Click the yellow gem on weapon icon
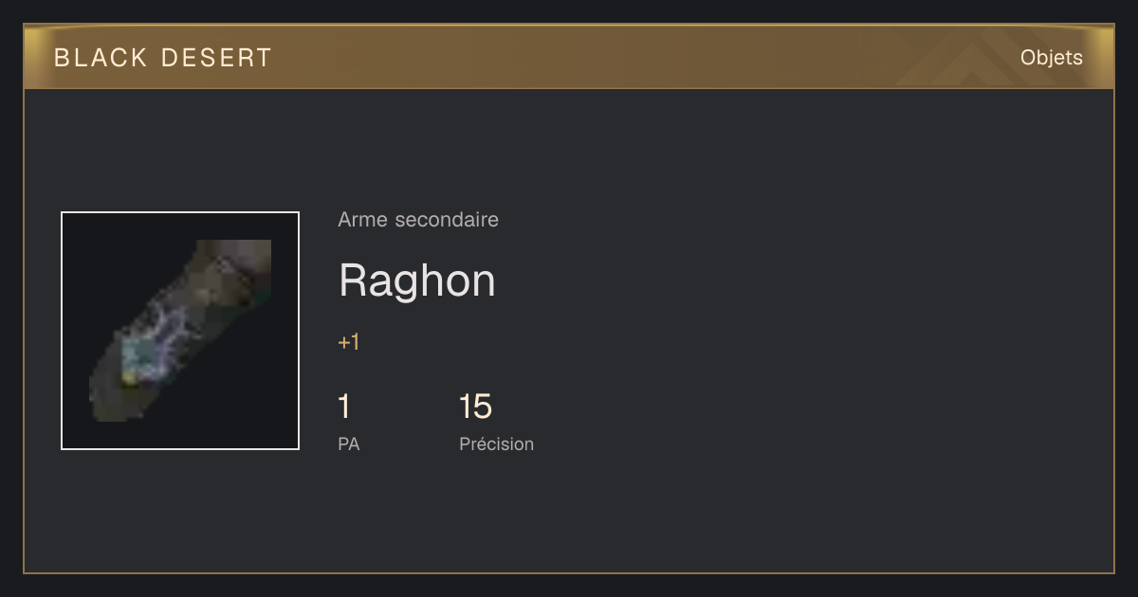Image resolution: width=1138 pixels, height=597 pixels. tap(128, 378)
